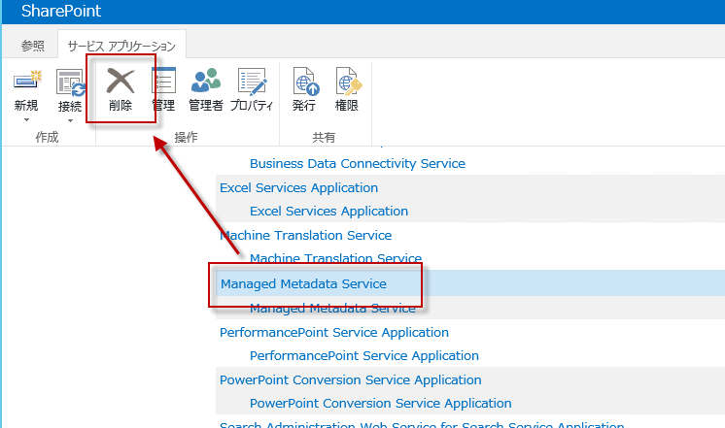Click the 新規 (New) ribbon icon
Viewport: 725px width, 428px height.
coord(27,81)
